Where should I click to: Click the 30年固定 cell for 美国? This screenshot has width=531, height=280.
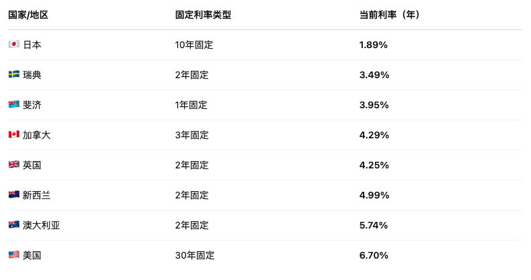[x=195, y=255]
